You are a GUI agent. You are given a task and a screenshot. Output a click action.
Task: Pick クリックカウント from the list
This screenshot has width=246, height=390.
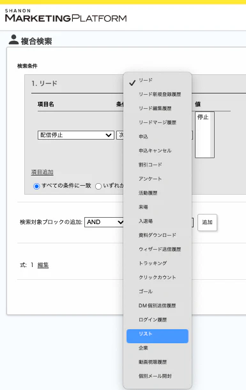(157, 277)
